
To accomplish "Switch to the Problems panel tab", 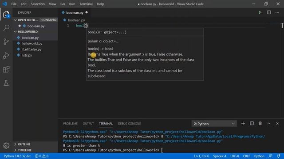I will [70, 124].
